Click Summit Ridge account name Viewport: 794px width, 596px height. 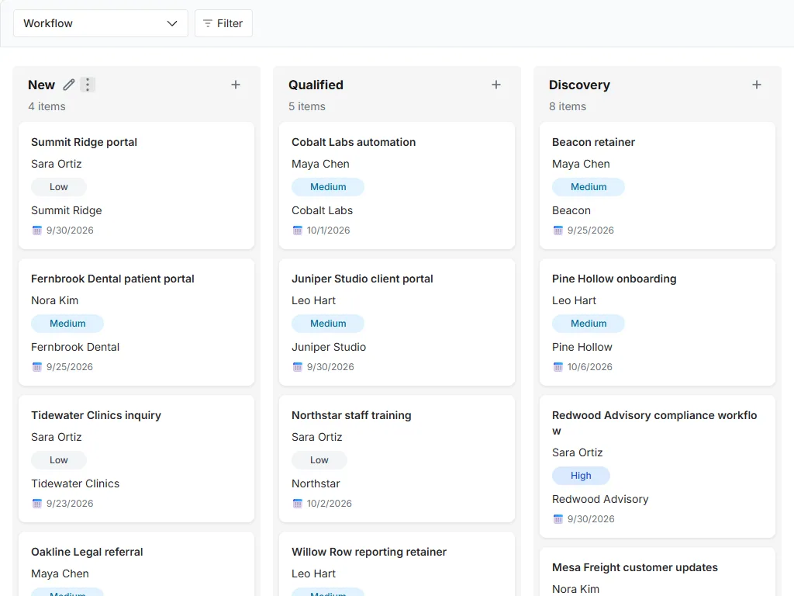[67, 210]
